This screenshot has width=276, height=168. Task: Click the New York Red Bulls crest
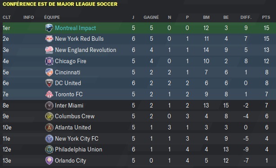tap(49, 39)
